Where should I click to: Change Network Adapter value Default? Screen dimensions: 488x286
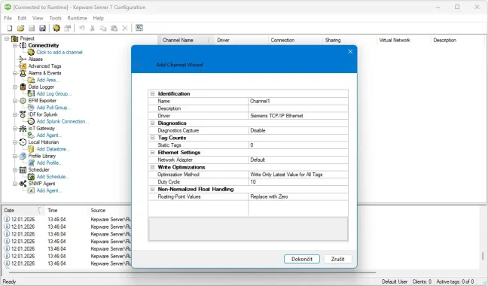click(x=298, y=160)
